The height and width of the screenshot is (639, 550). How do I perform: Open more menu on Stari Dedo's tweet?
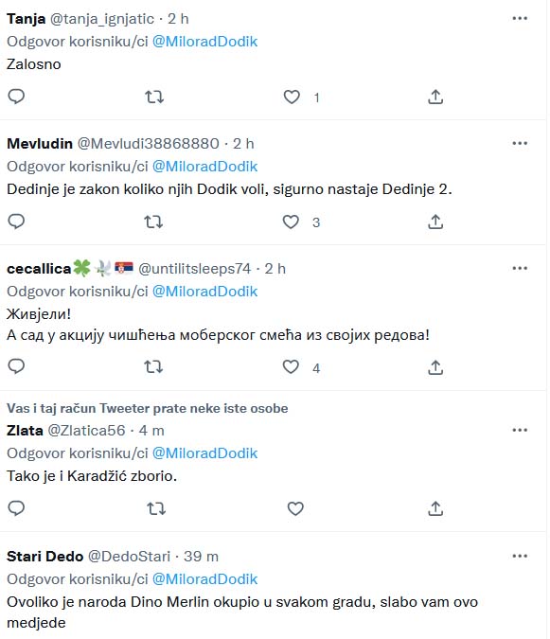(520, 557)
